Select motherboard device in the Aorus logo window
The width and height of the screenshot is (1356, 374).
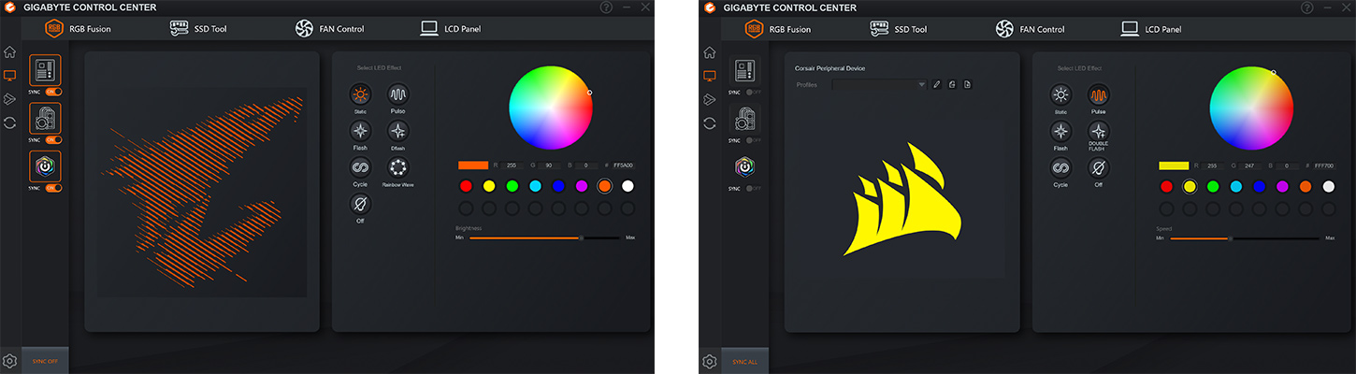[46, 69]
